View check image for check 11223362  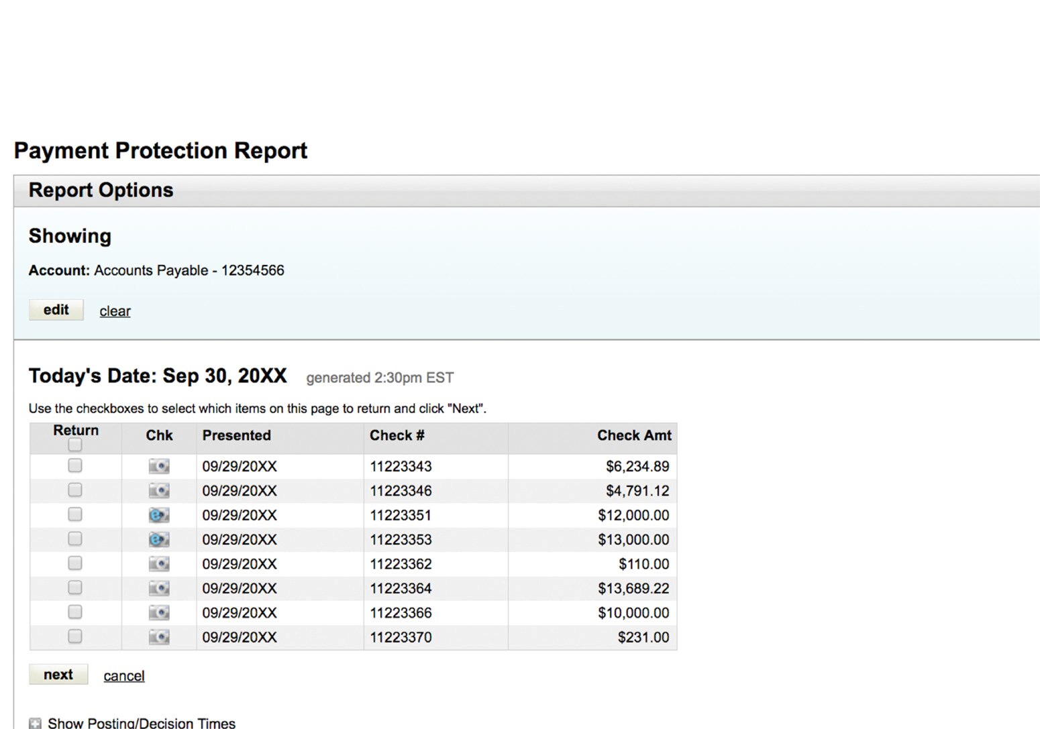(x=159, y=563)
